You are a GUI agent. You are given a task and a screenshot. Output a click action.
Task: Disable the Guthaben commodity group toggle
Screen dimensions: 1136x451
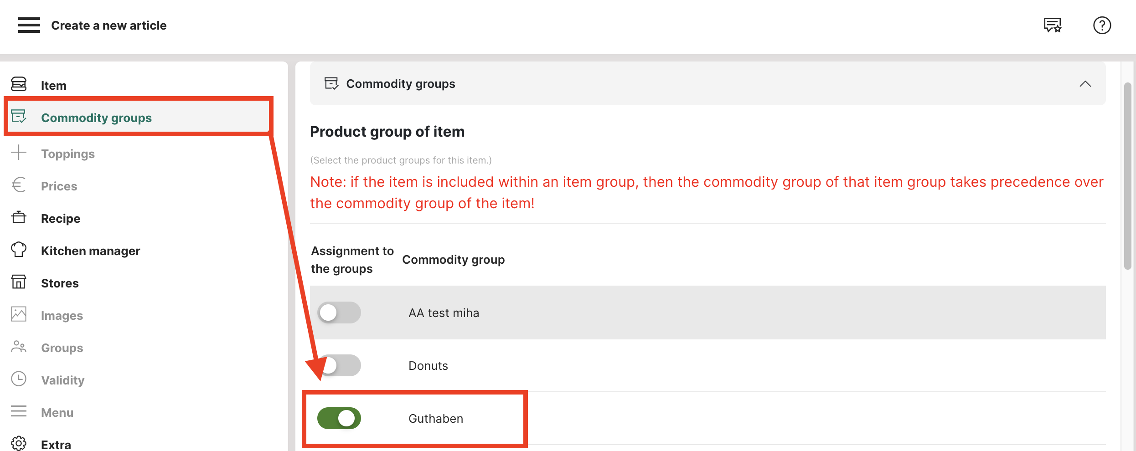339,418
